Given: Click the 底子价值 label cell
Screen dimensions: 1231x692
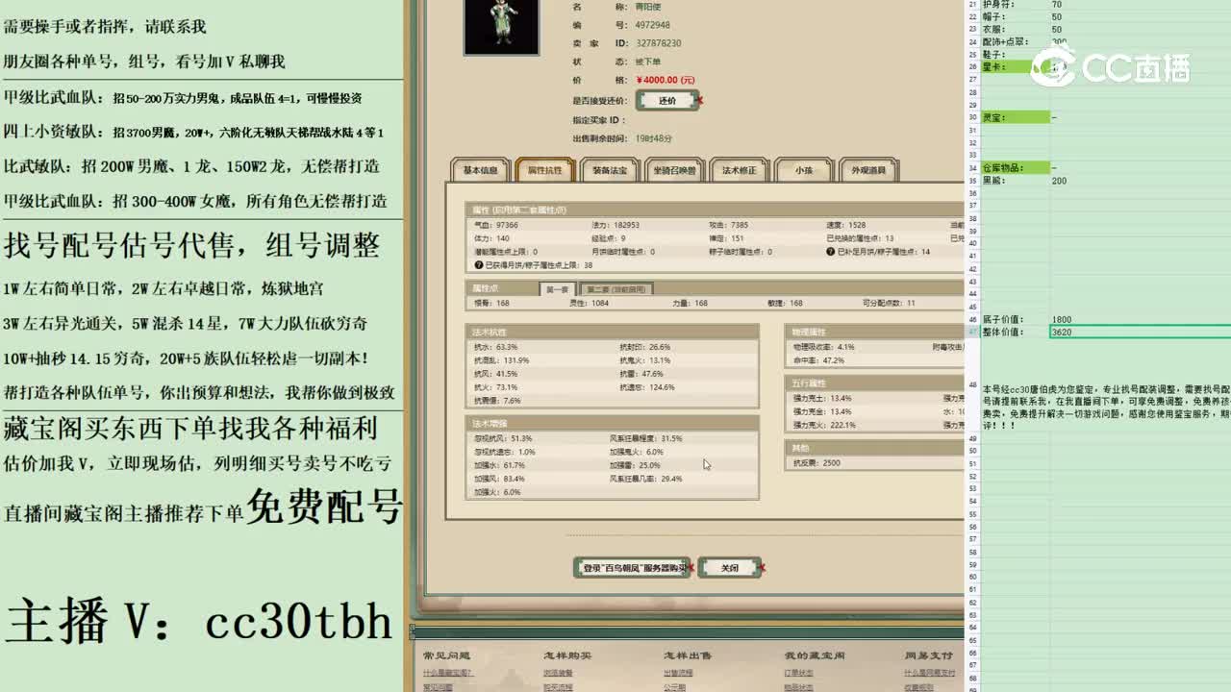Looking at the screenshot, I should coord(1016,319).
